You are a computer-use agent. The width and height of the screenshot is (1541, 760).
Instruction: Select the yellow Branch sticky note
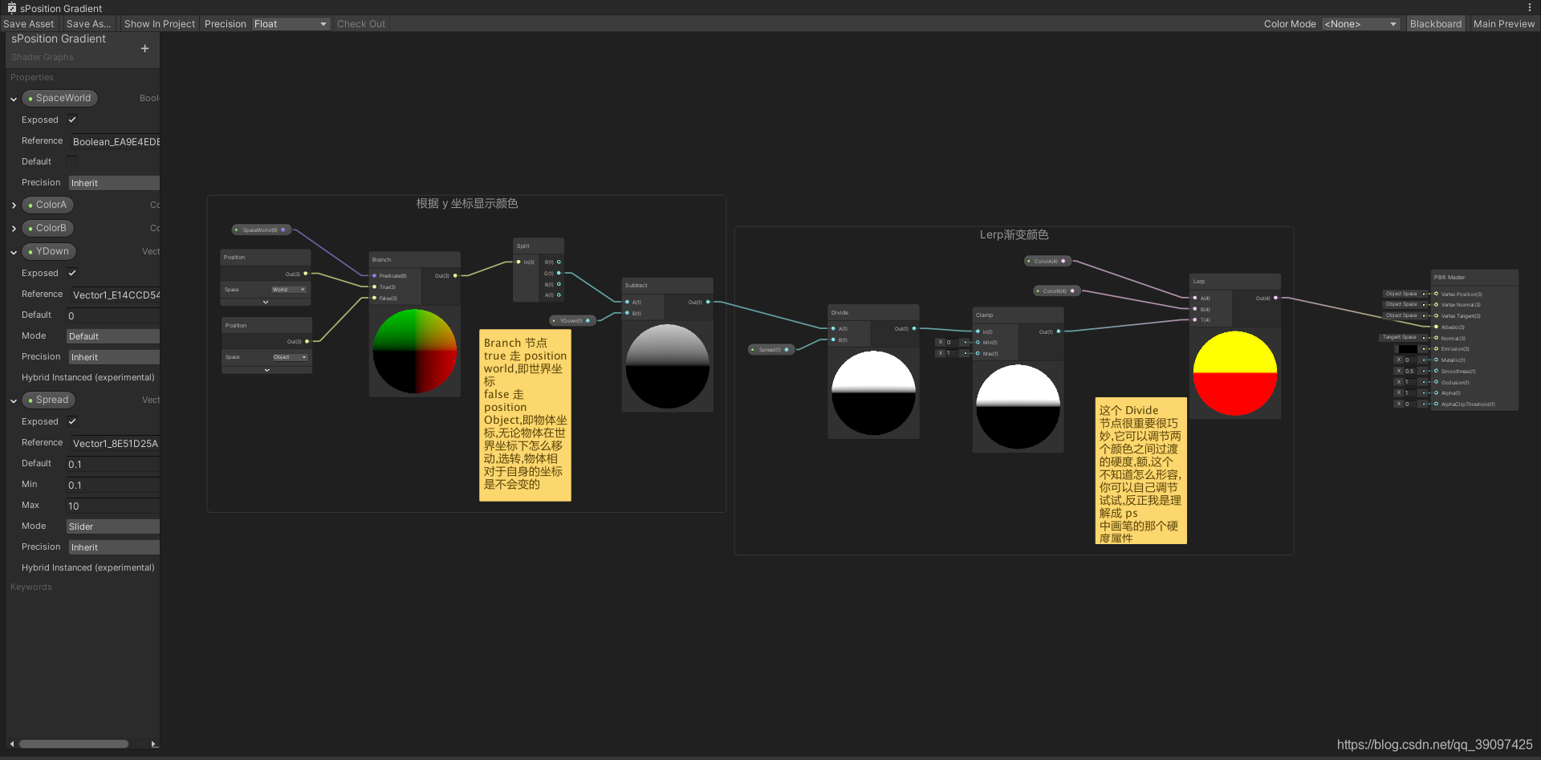[525, 414]
